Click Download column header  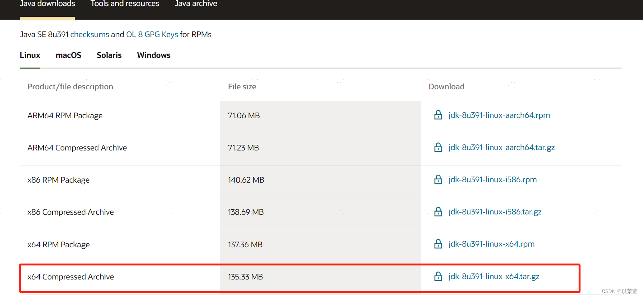coord(446,86)
